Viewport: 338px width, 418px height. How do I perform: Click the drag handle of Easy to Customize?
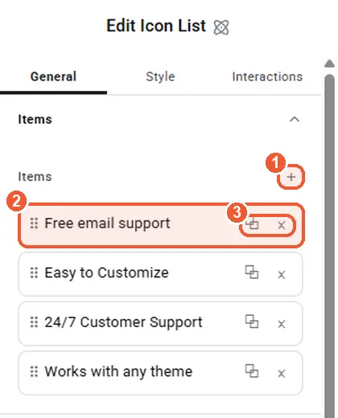(34, 273)
